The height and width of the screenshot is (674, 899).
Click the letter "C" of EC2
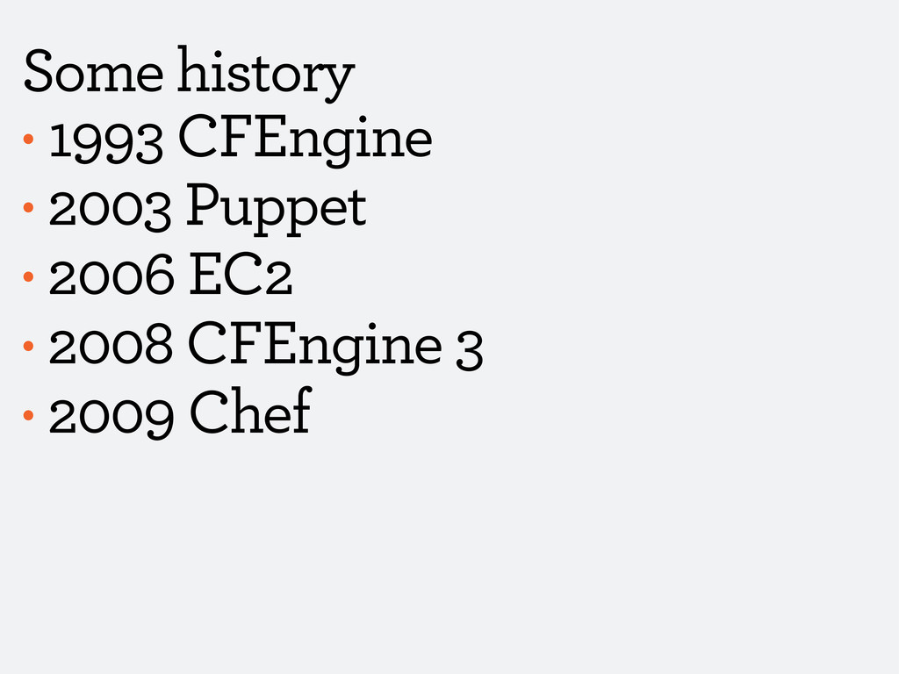(245, 275)
